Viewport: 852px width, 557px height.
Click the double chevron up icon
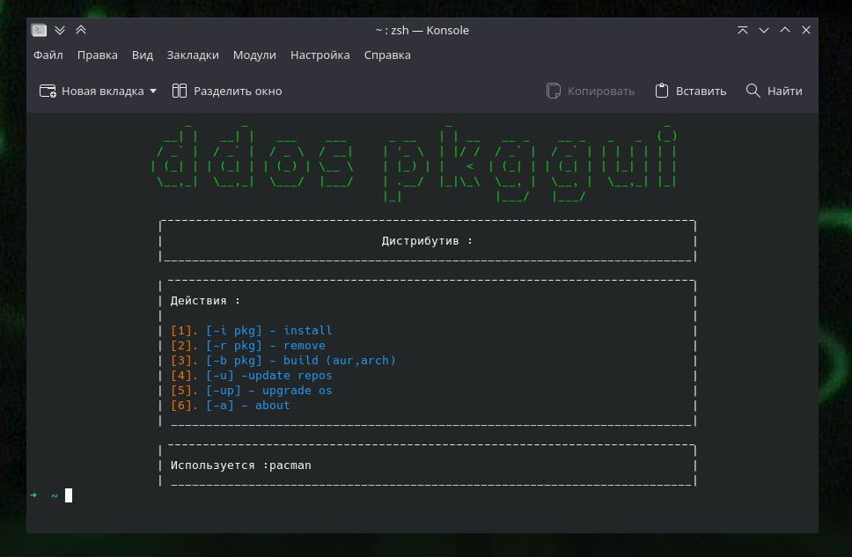pos(80,29)
